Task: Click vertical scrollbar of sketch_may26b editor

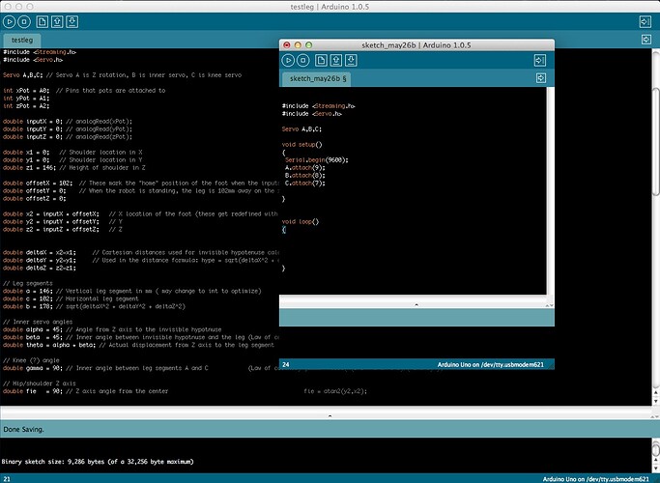Action: (550, 191)
